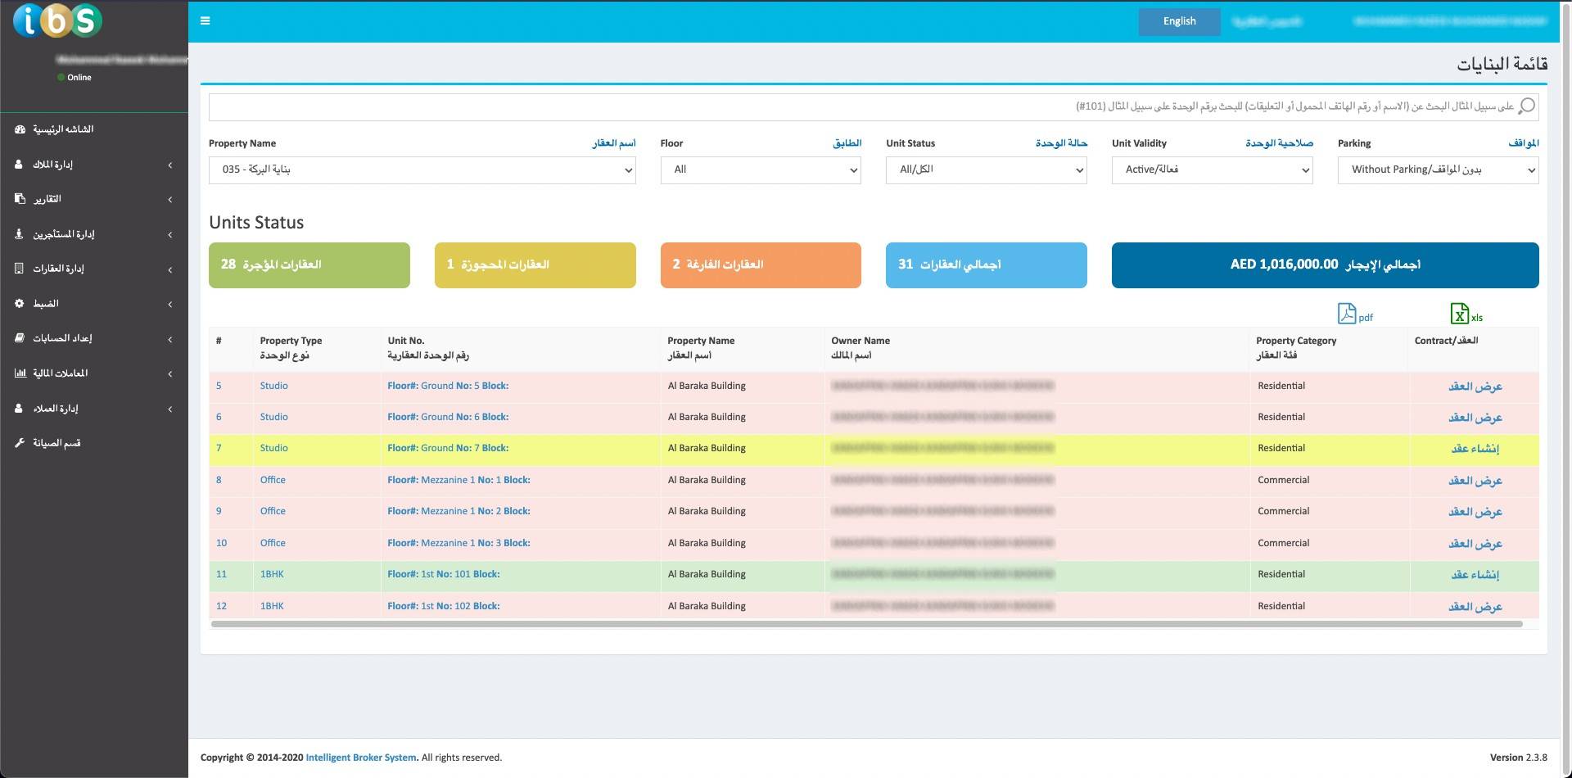Export the units list as PDF
This screenshot has height=778, width=1572.
(1355, 314)
